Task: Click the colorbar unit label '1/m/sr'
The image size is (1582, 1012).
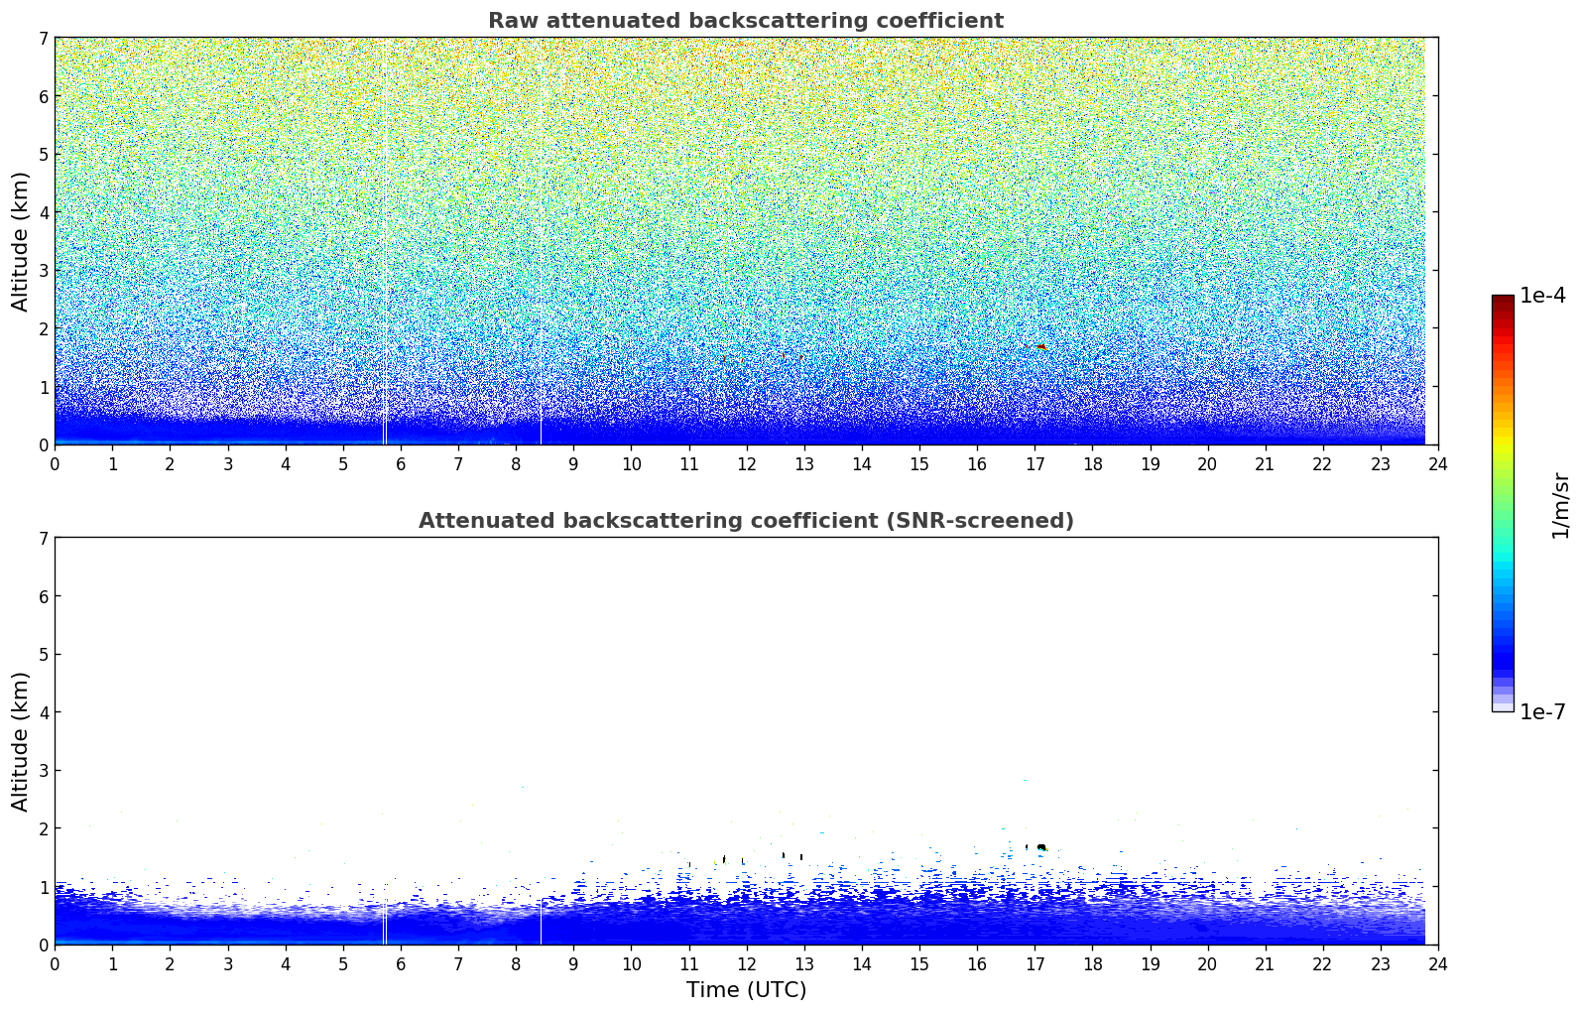Action: point(1560,505)
